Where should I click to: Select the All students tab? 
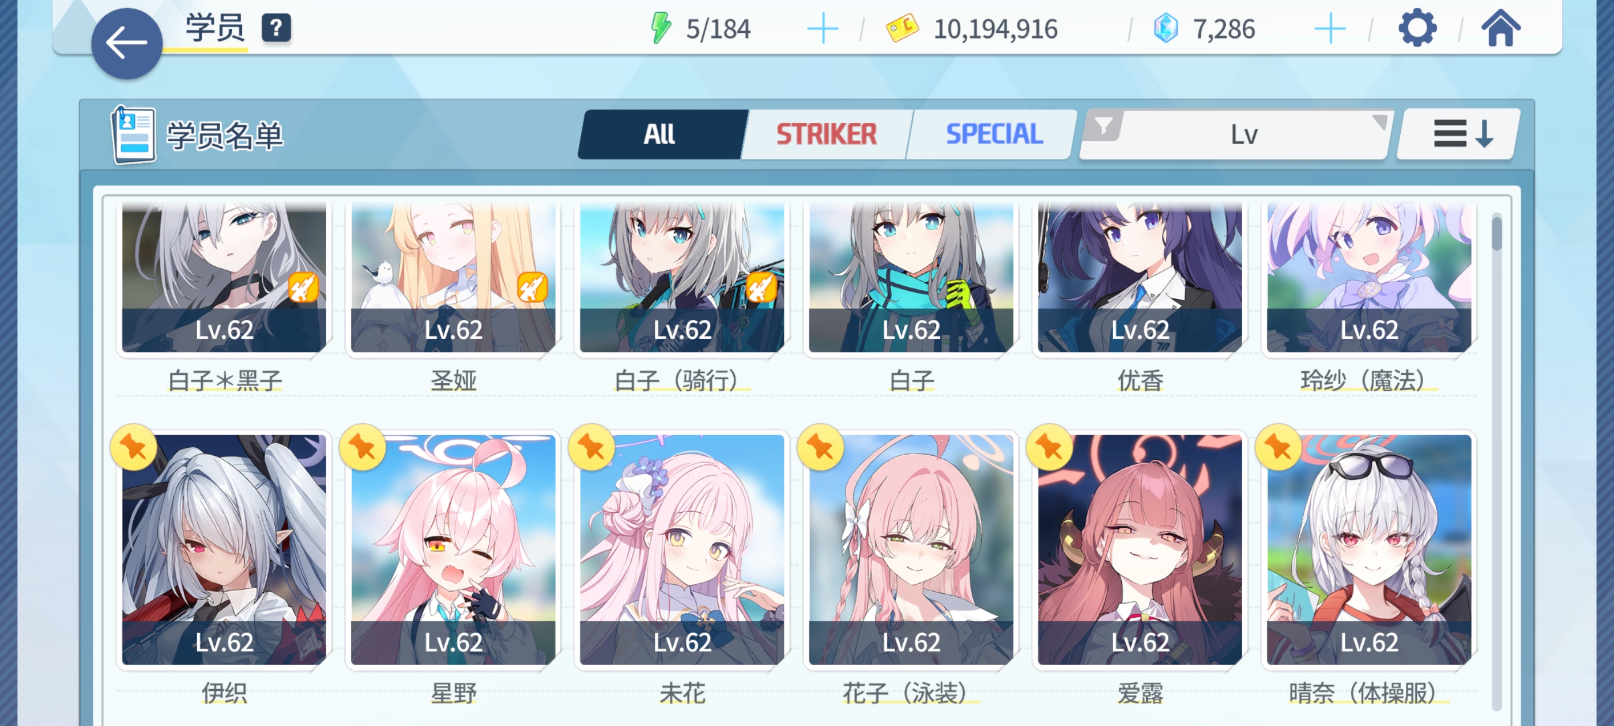point(659,134)
